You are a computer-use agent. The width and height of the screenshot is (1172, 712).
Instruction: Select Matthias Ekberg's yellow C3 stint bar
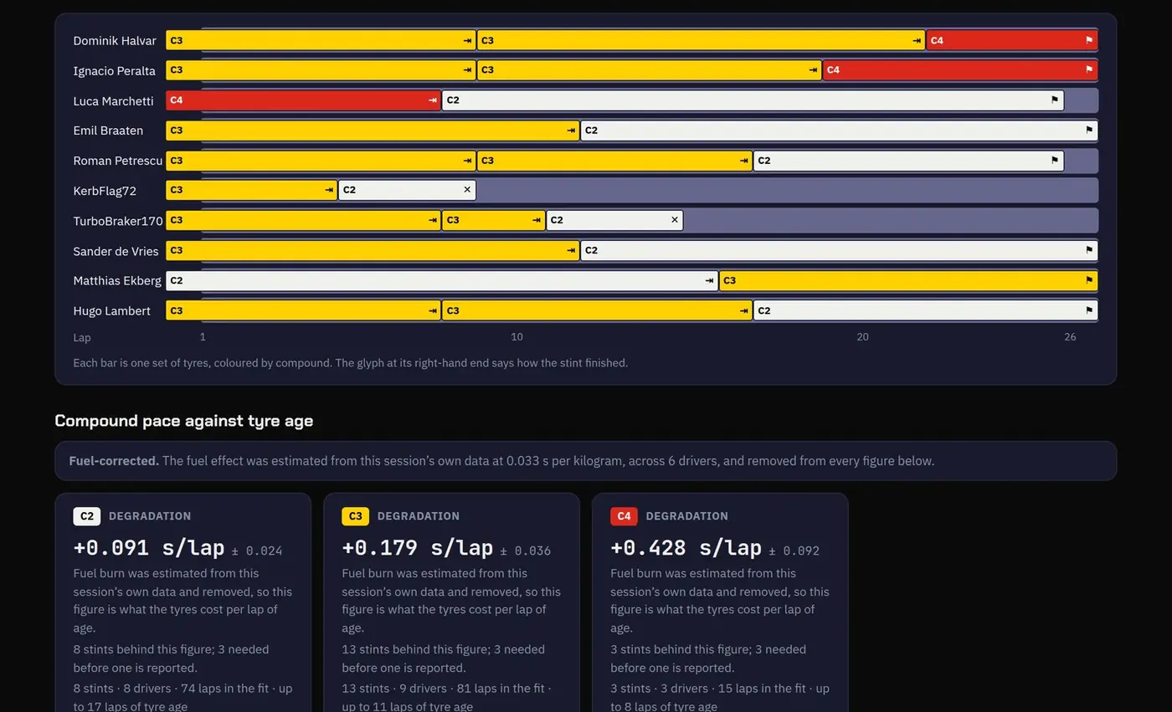908,280
